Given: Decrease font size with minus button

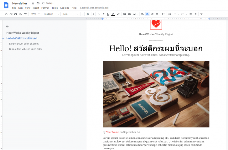Looking at the screenshot, I should 82,14.
